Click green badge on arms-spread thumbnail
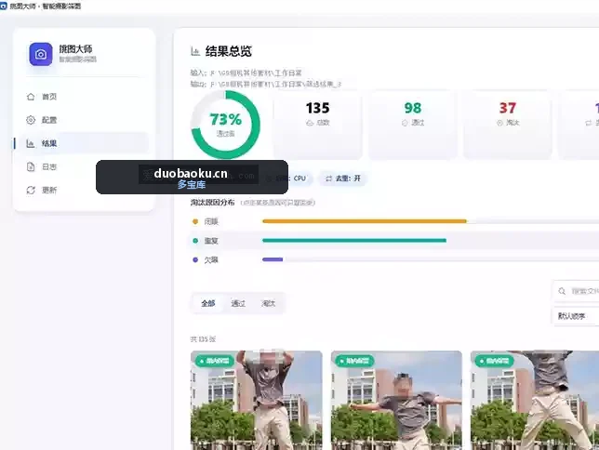The height and width of the screenshot is (450, 599). click(354, 361)
